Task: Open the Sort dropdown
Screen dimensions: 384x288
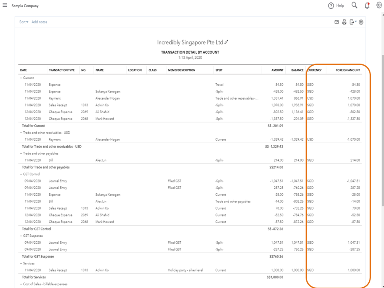Action: coord(24,22)
